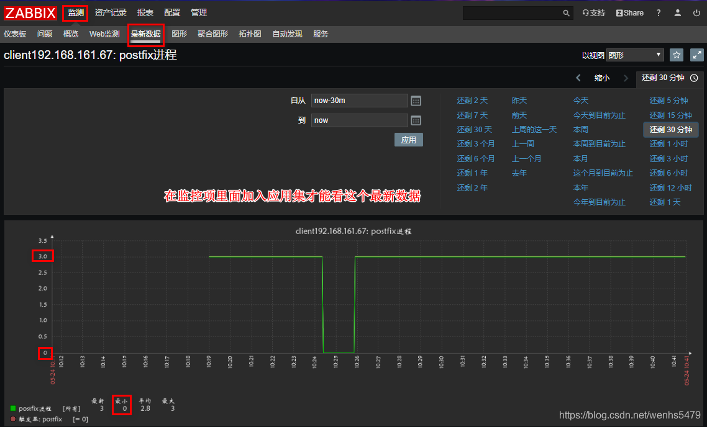
Task: Toggle fullscreen expand icon
Action: (x=697, y=55)
